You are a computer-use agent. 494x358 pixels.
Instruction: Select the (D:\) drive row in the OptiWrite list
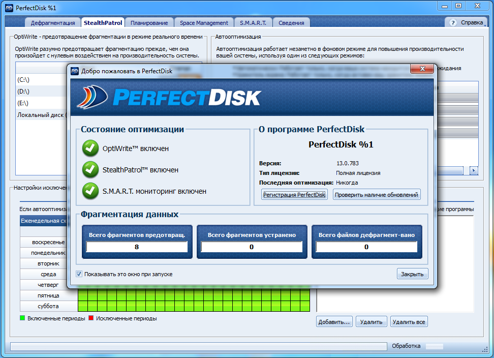(x=41, y=92)
